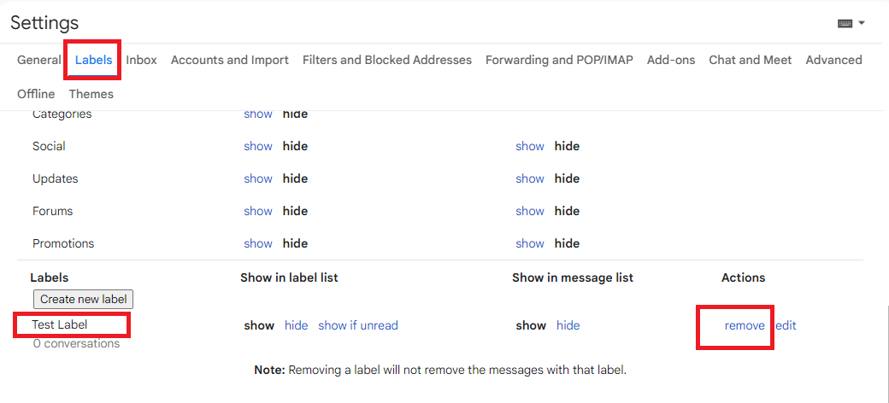
Task: Go to the Advanced tab
Action: 833,60
